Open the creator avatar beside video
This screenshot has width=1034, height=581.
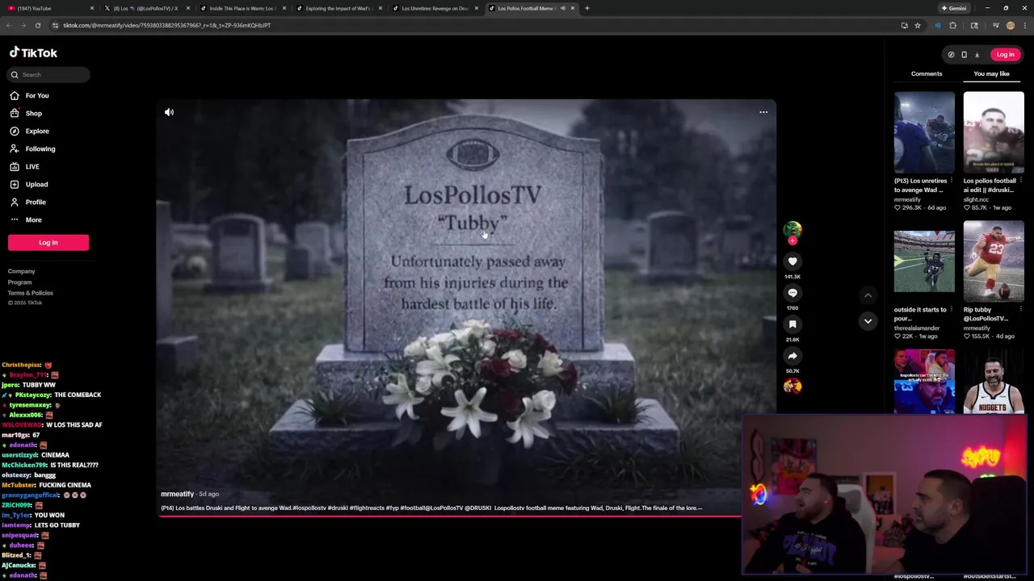[792, 230]
